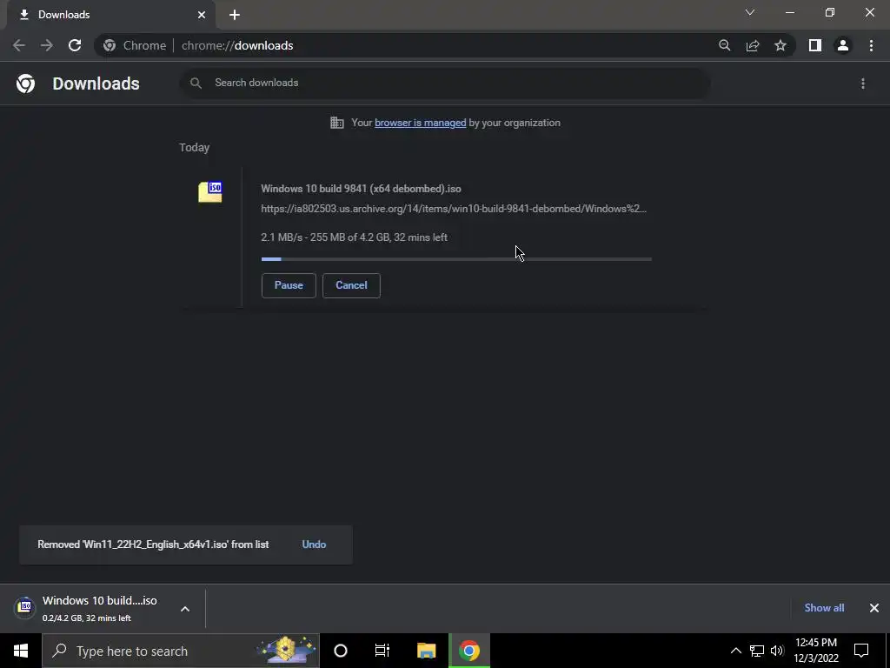
Task: Click the download shelf ISO item icon
Action: 24,608
